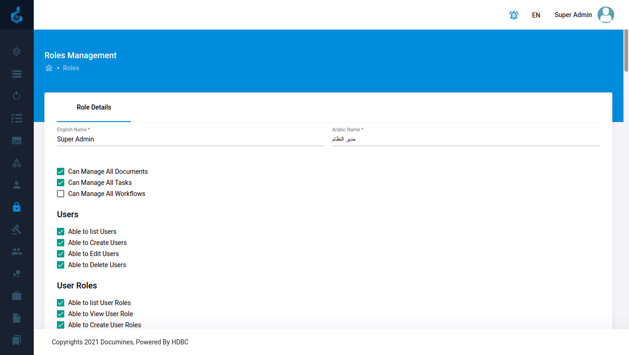Click the layers icon in sidebar
629x355 pixels.
coord(17,51)
